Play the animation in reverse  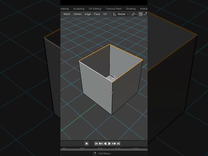pos(105,144)
